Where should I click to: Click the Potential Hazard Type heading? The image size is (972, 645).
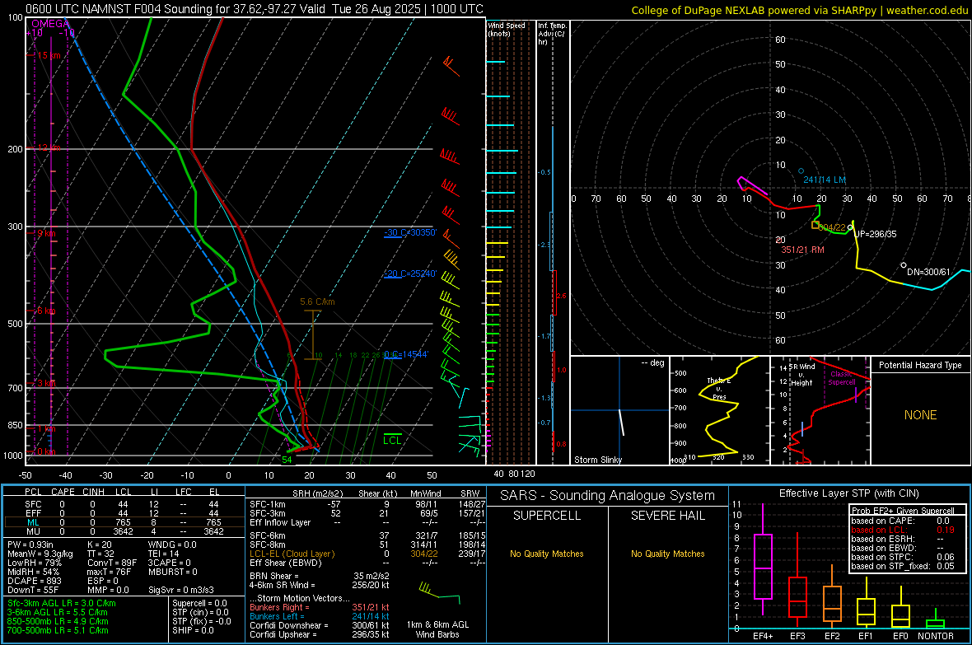point(921,365)
